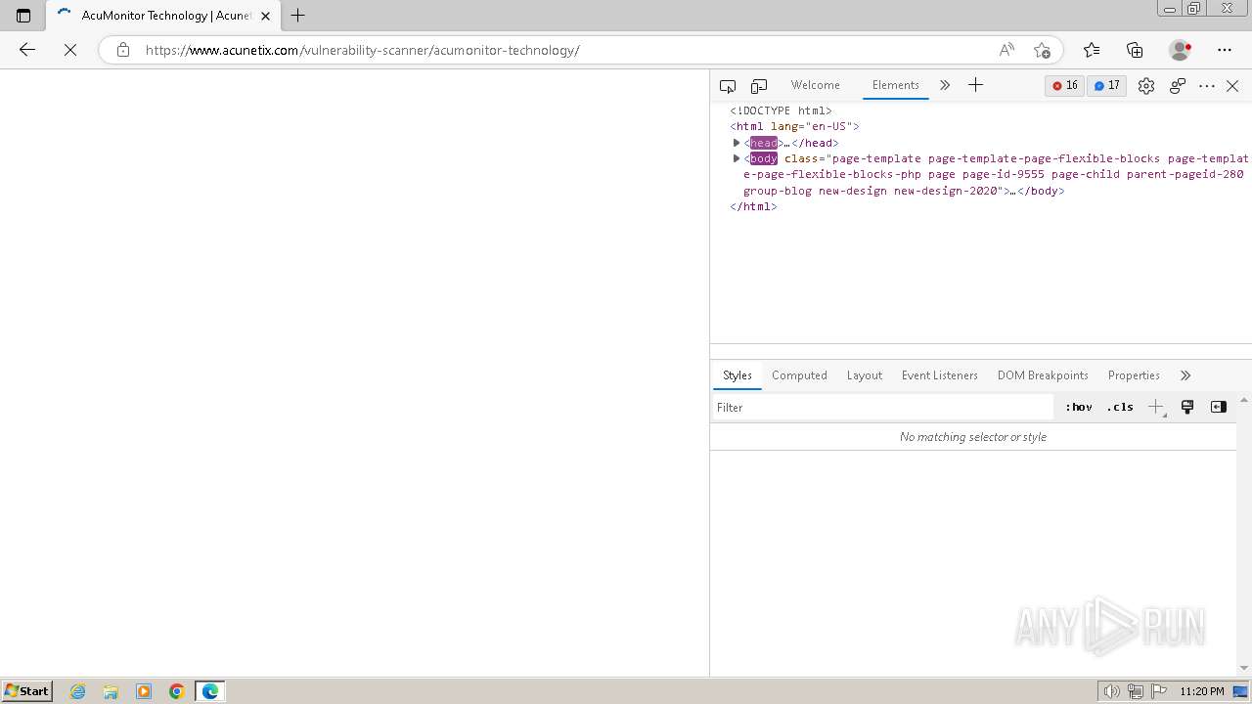Switch to the Styles pane tab
1252x704 pixels.
coord(738,375)
